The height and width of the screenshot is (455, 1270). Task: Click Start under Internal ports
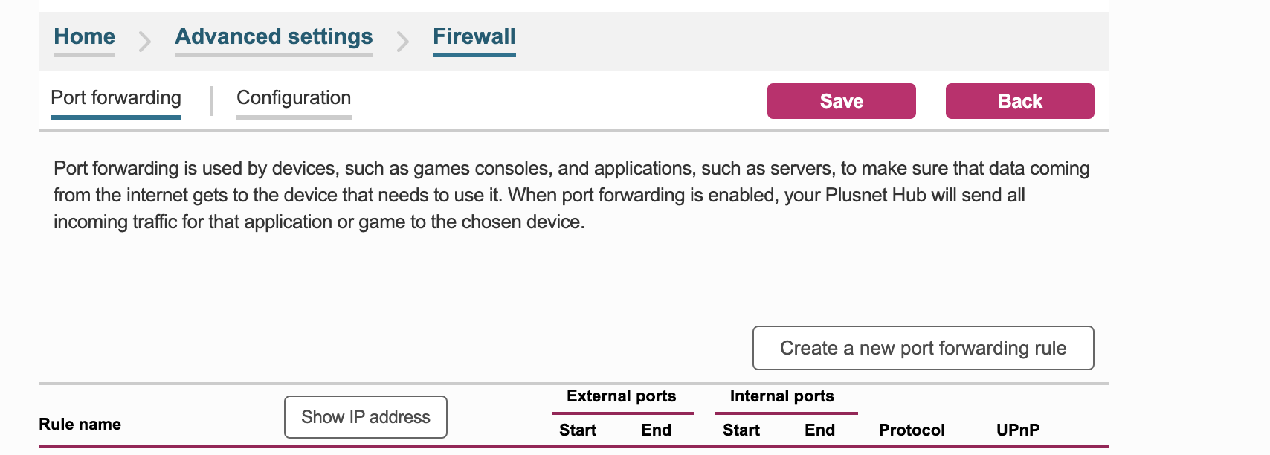(741, 429)
